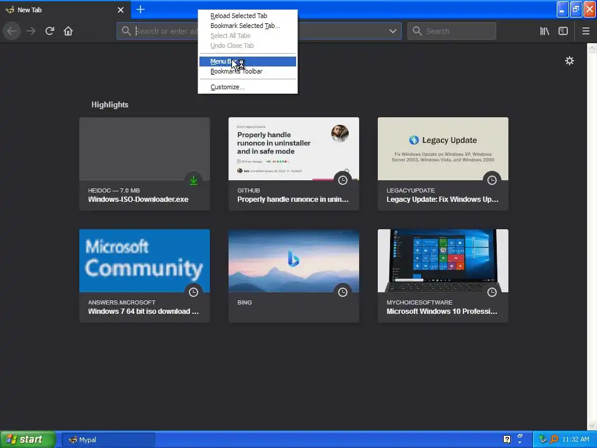Click Legacy Update thumbnail image

[443, 149]
